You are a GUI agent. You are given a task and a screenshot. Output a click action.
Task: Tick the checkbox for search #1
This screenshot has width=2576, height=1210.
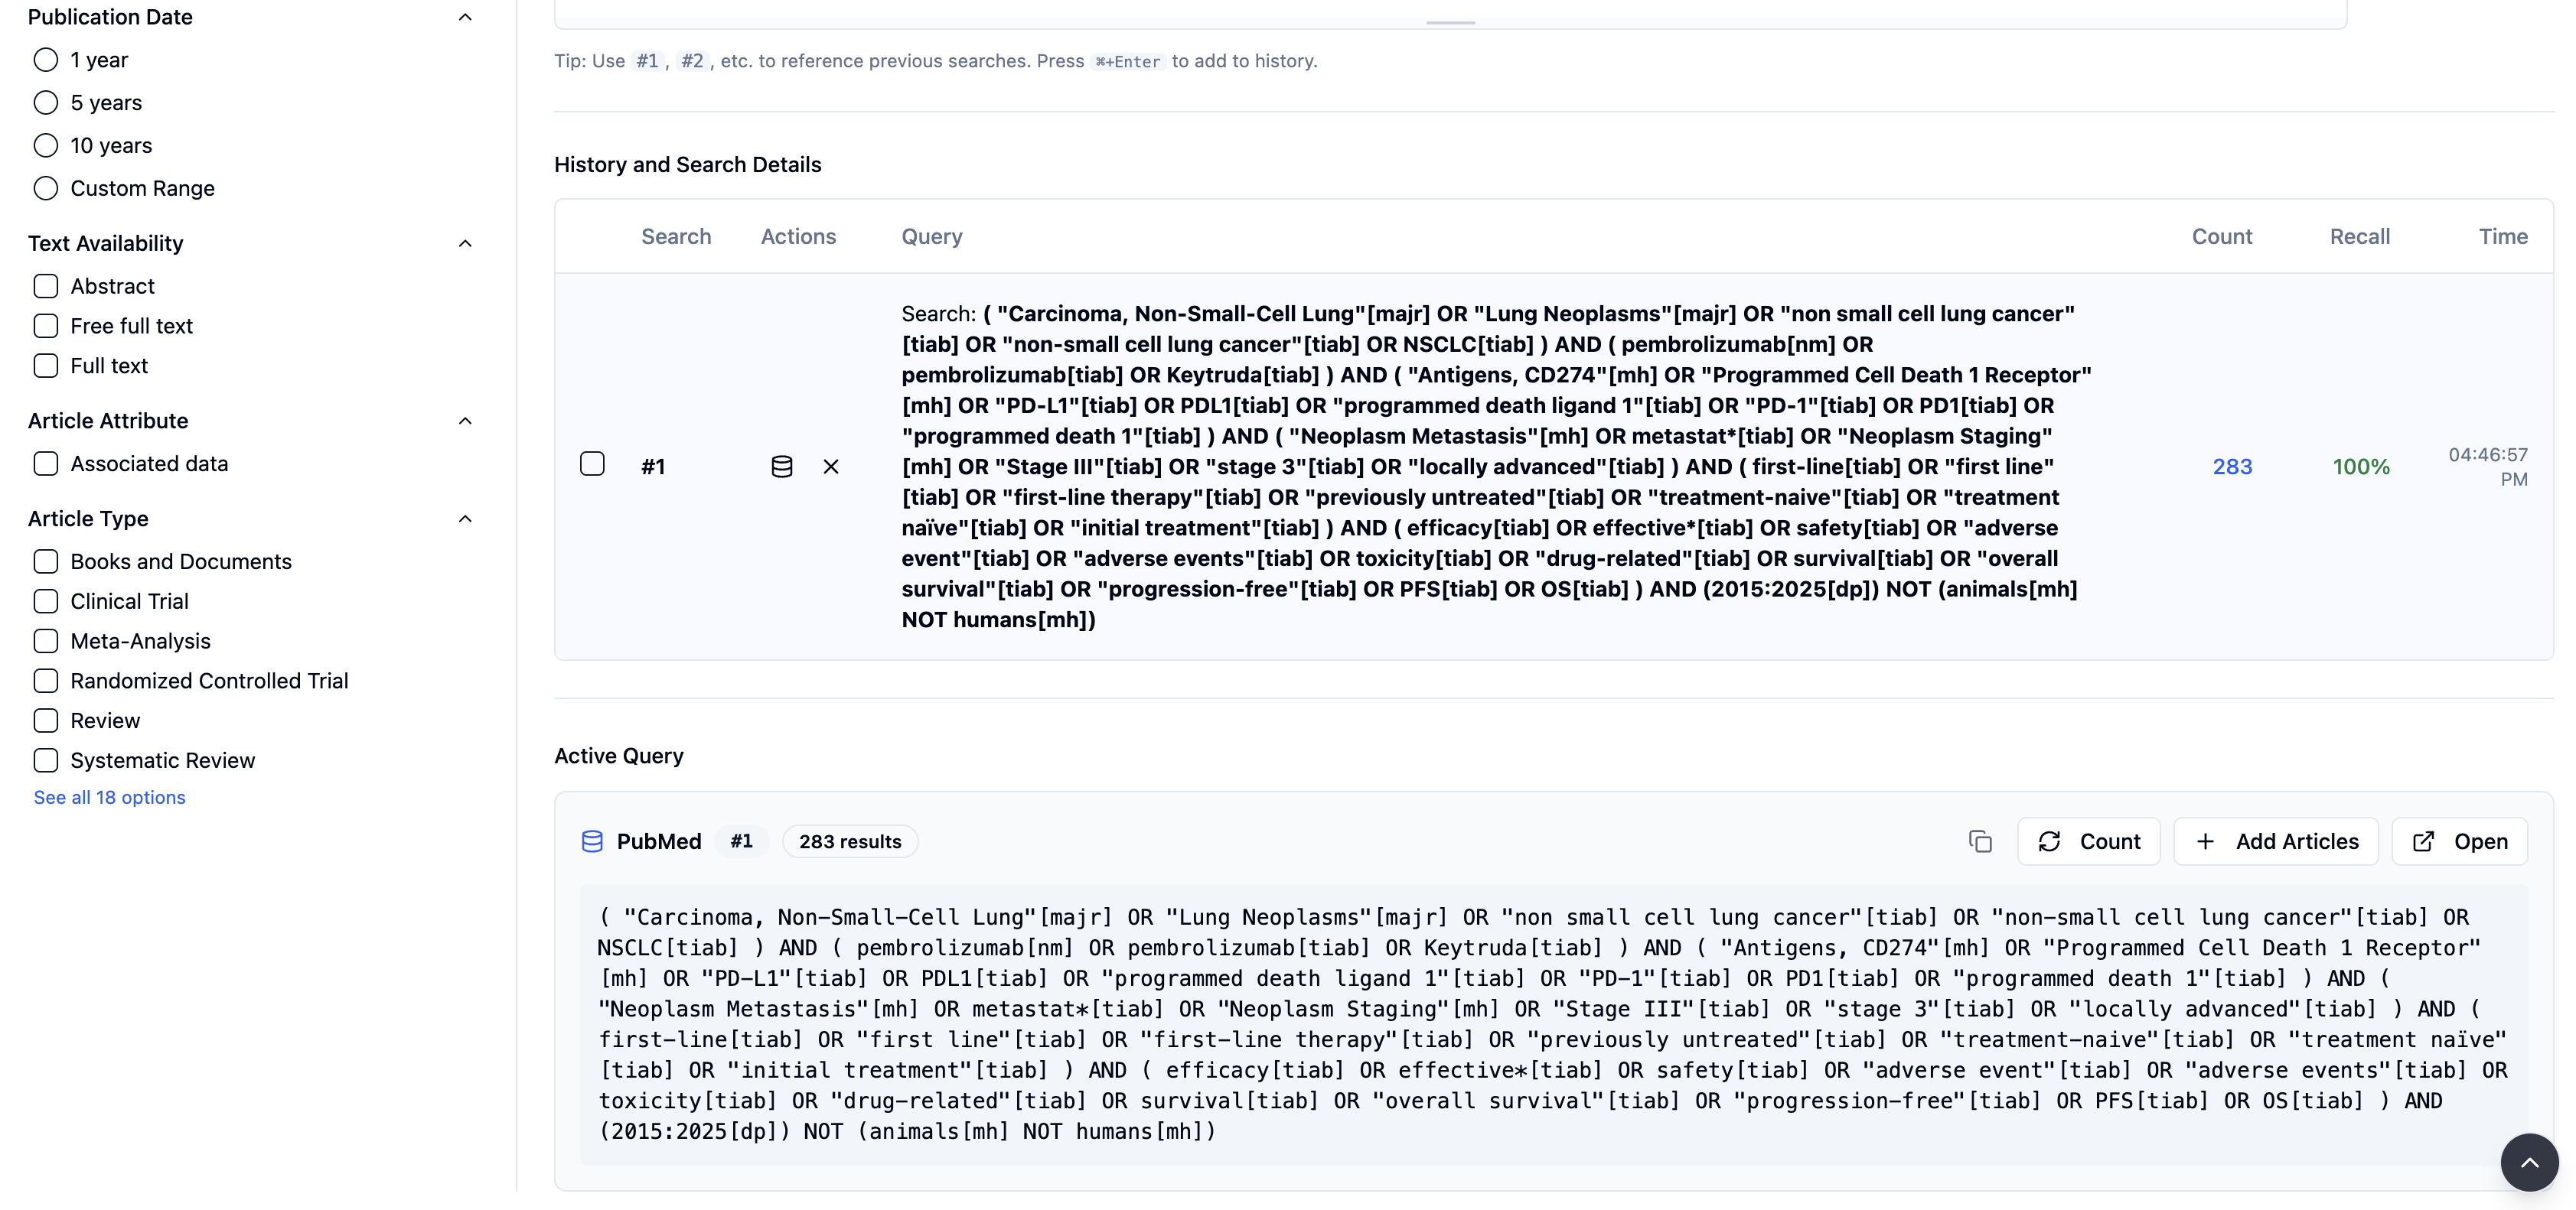click(x=592, y=464)
